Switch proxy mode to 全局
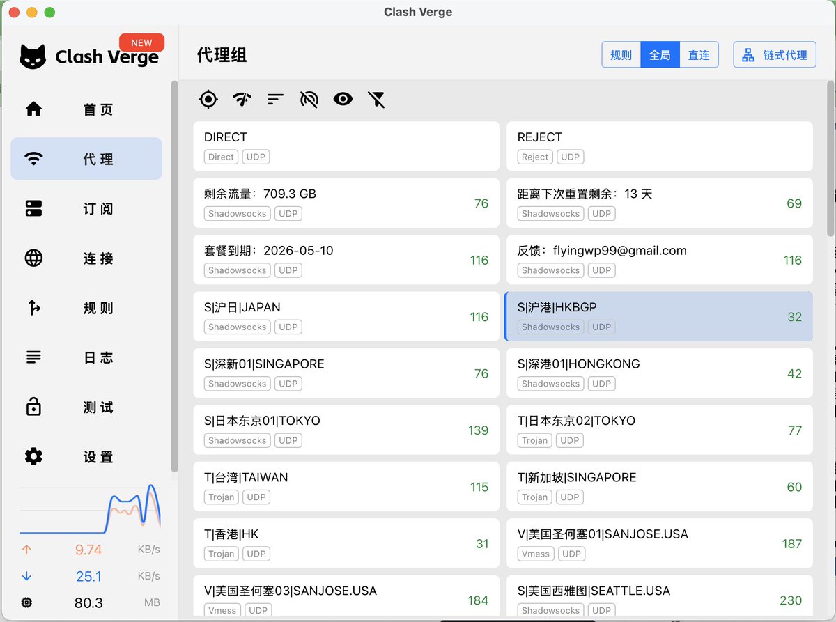836x622 pixels. [660, 55]
